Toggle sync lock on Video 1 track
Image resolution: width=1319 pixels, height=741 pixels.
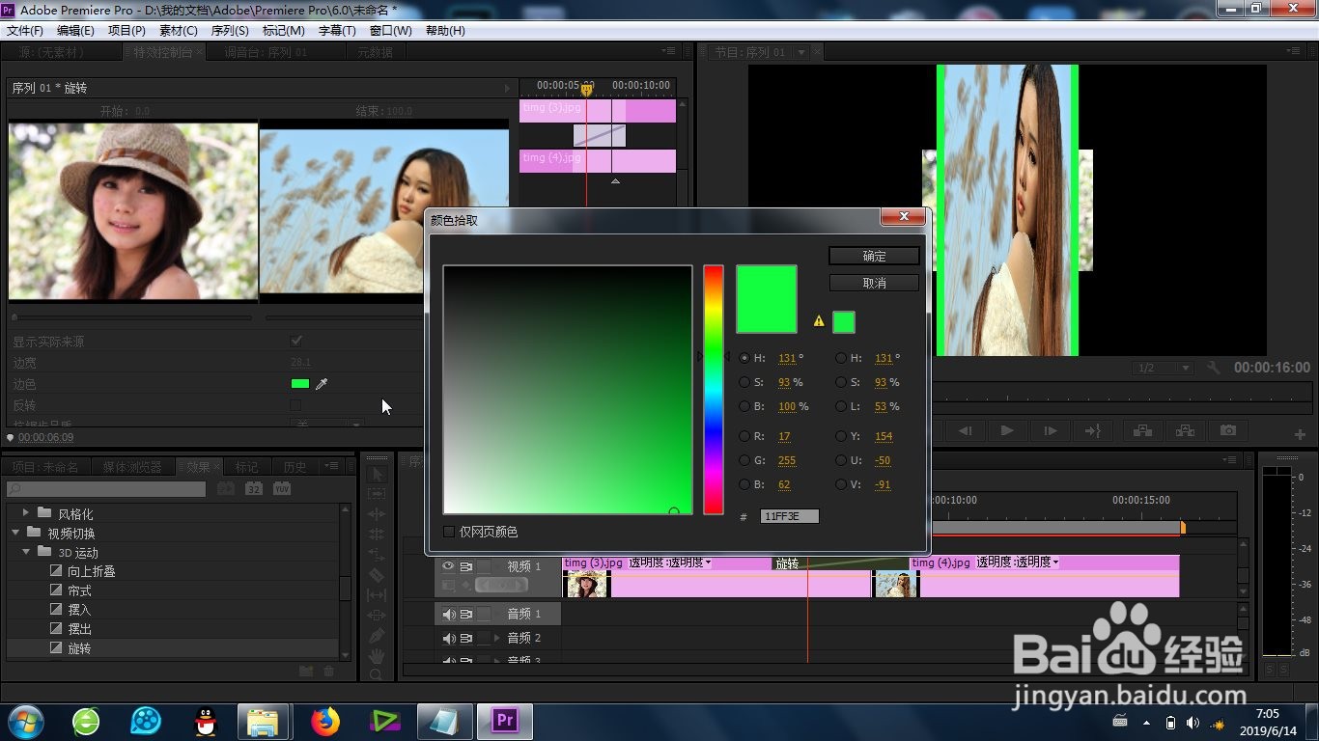coord(466,566)
